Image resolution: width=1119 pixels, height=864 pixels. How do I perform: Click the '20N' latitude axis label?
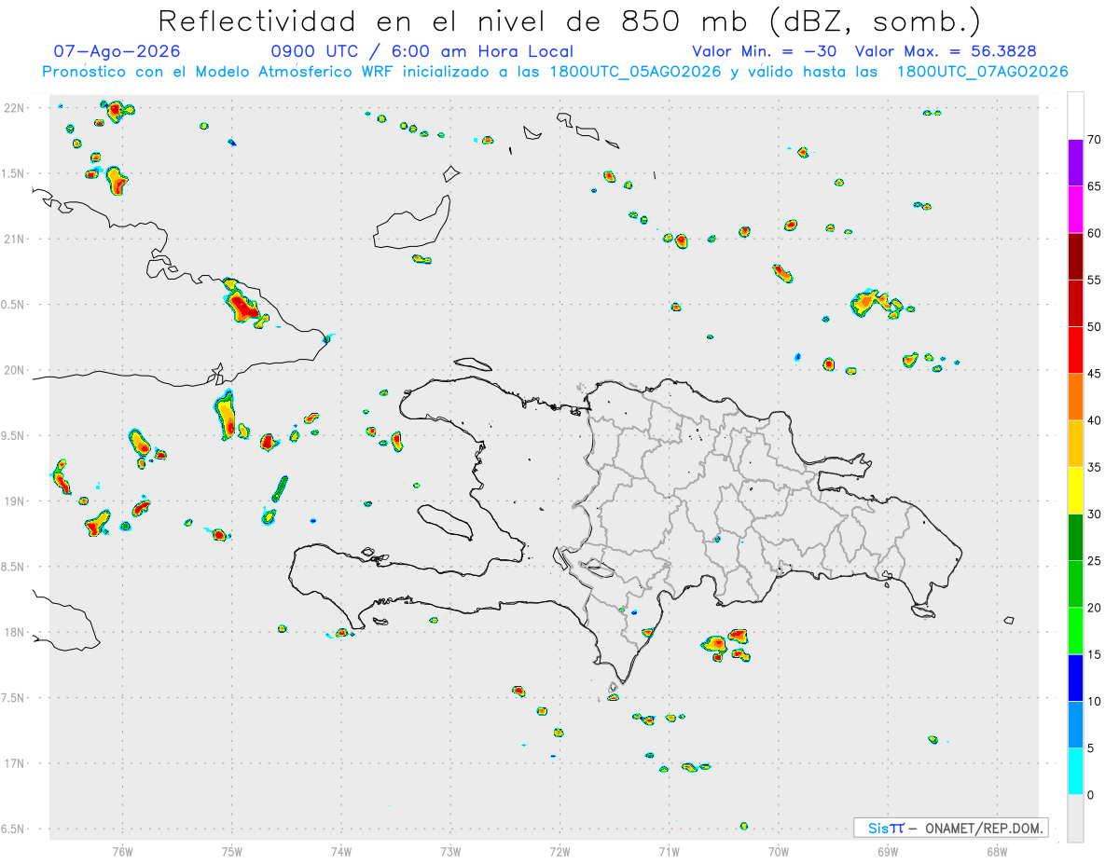click(x=16, y=370)
